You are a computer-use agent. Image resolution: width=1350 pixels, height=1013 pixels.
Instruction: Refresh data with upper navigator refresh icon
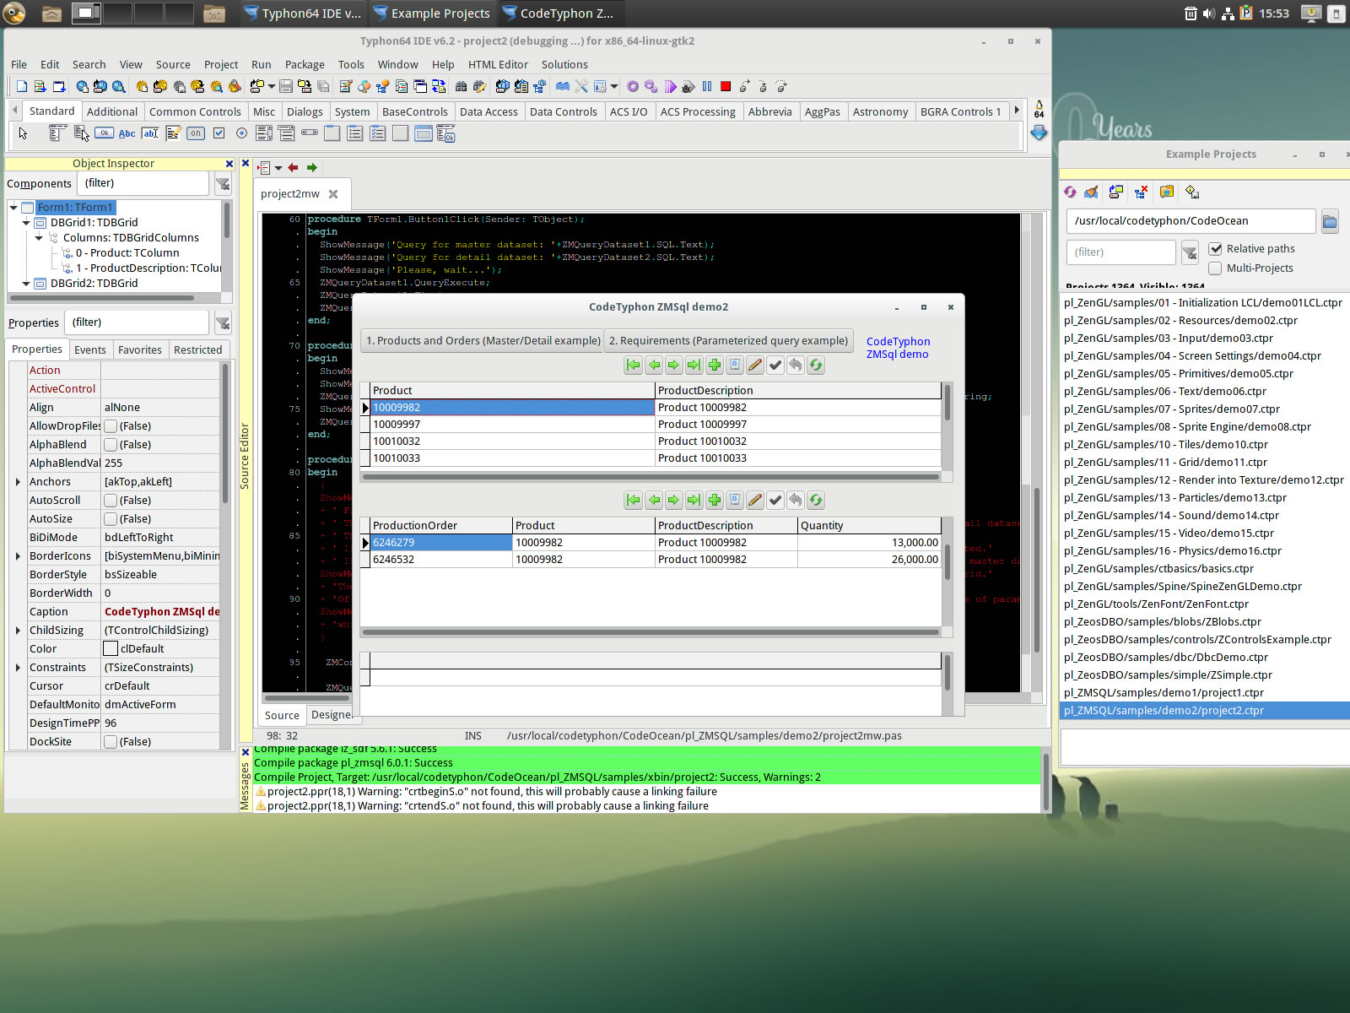pyautogui.click(x=816, y=365)
